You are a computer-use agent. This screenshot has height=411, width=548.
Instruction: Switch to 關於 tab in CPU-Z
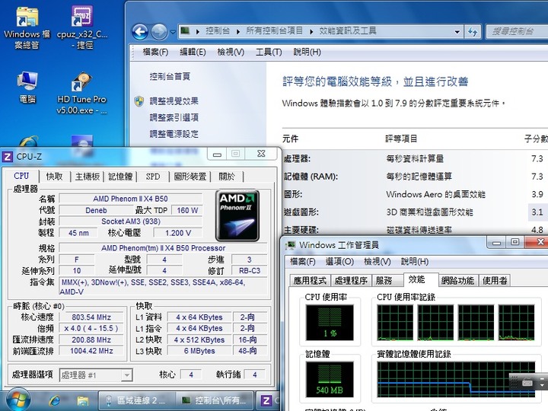click(227, 177)
